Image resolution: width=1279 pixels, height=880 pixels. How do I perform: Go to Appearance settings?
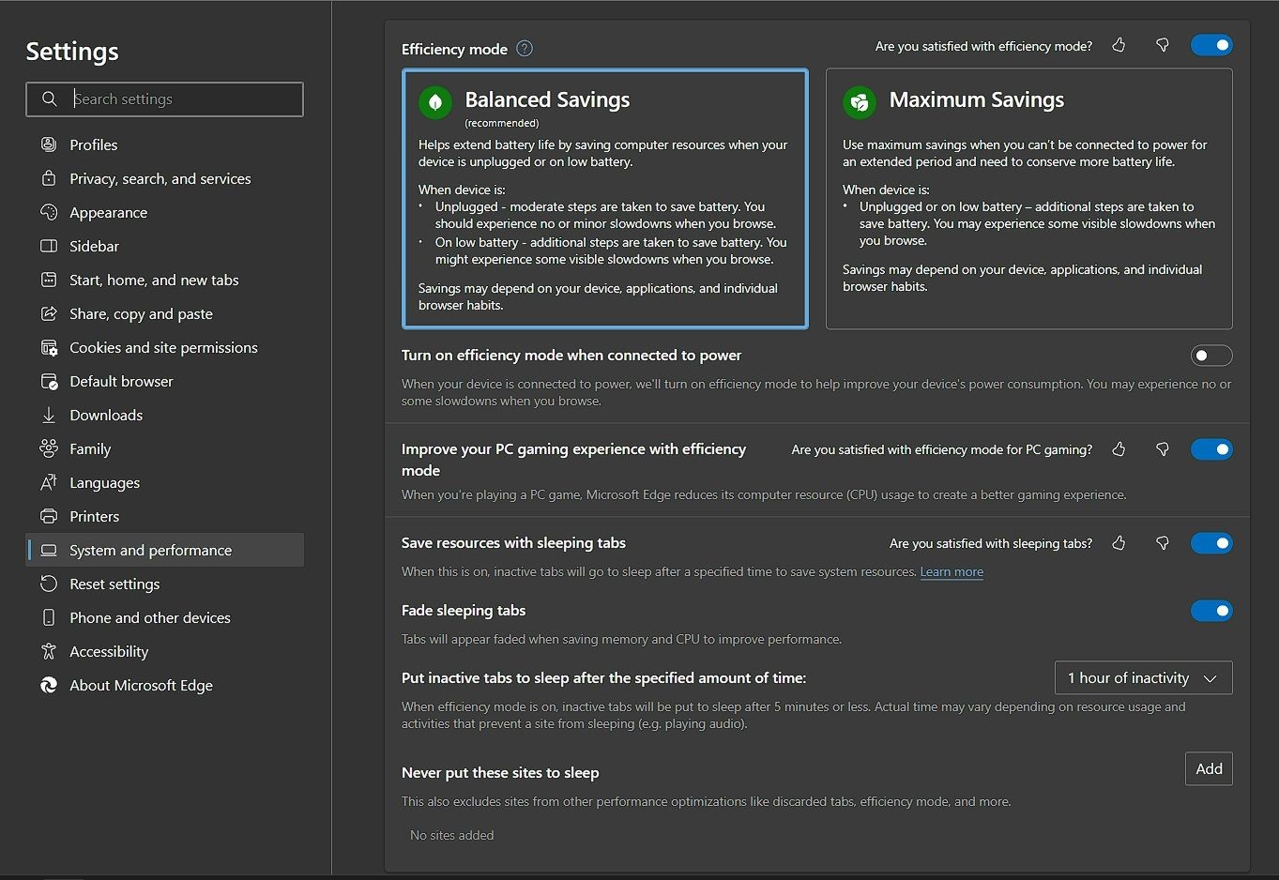coord(165,212)
